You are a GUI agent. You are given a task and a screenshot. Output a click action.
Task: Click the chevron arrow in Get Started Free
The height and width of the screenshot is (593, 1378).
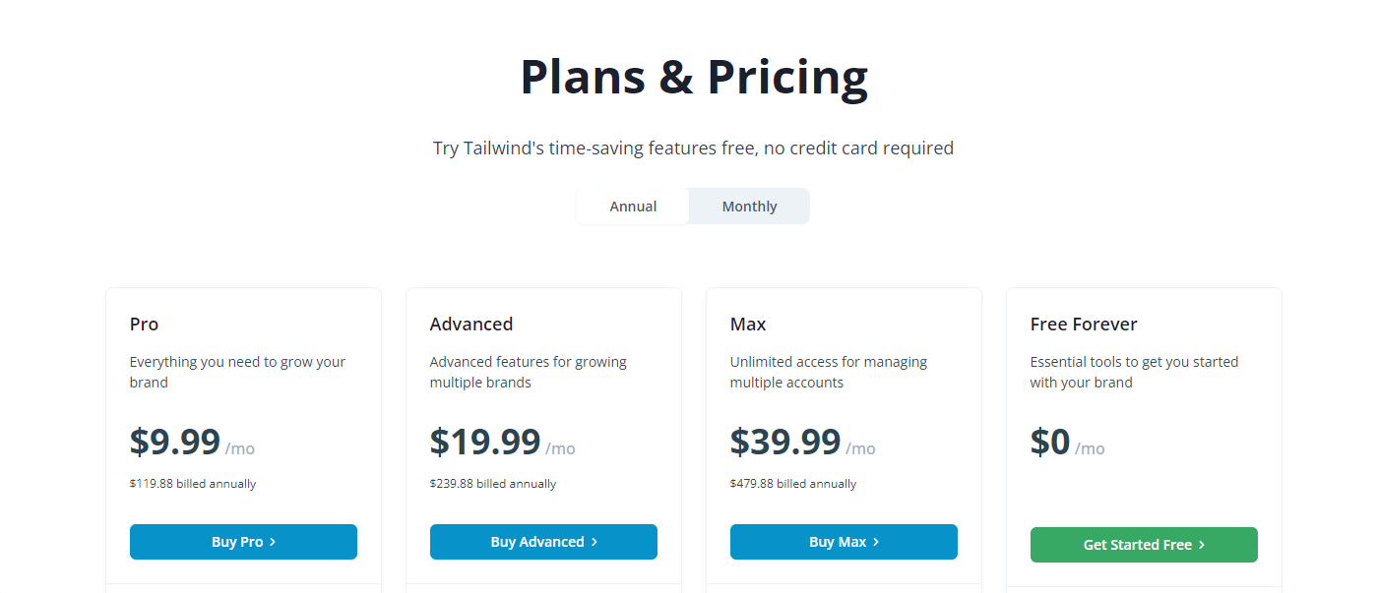(x=1202, y=545)
